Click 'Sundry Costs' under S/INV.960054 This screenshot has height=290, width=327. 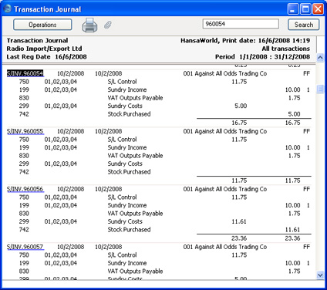pos(125,106)
